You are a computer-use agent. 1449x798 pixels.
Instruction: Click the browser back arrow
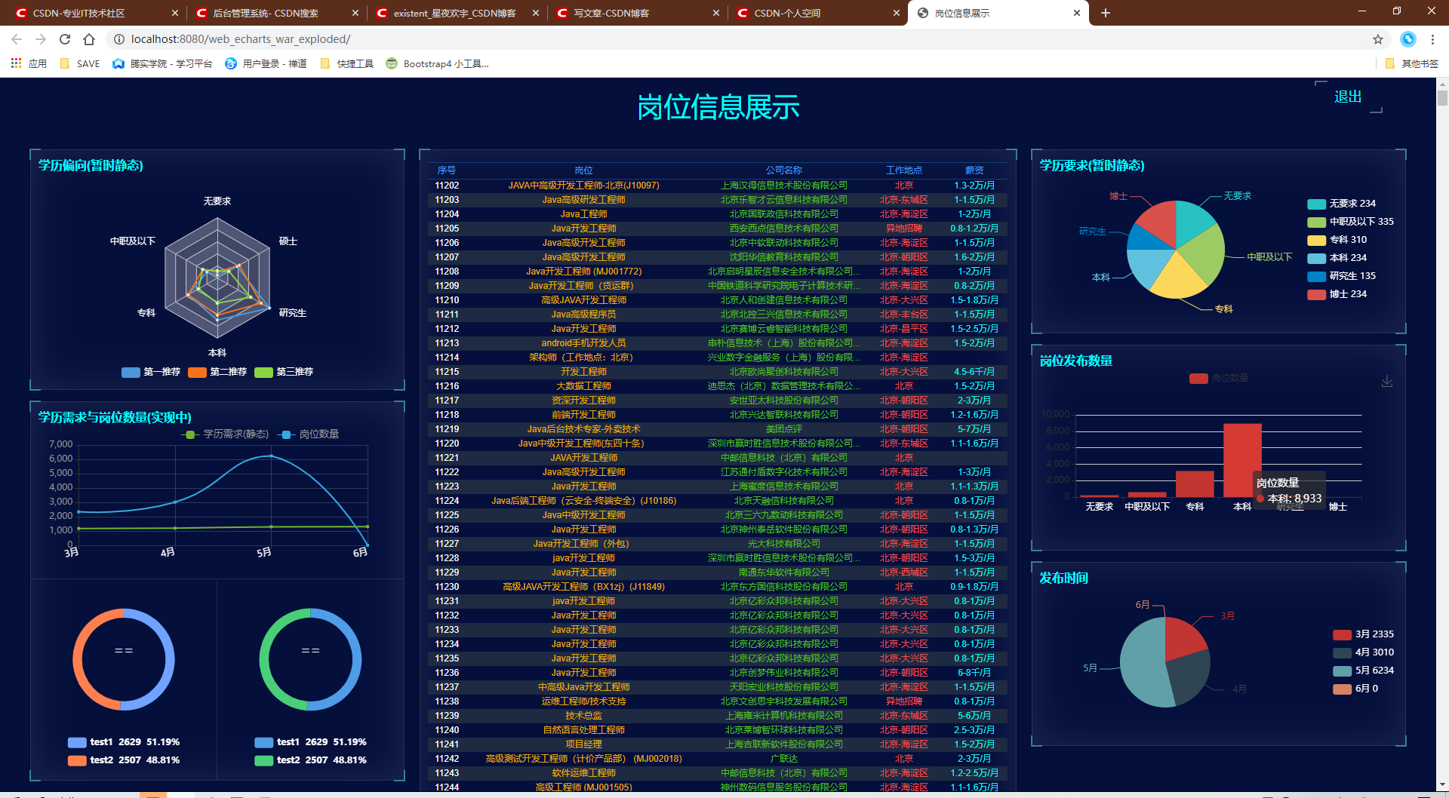coord(17,39)
